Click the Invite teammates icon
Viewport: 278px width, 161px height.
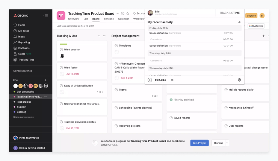(x=15, y=138)
